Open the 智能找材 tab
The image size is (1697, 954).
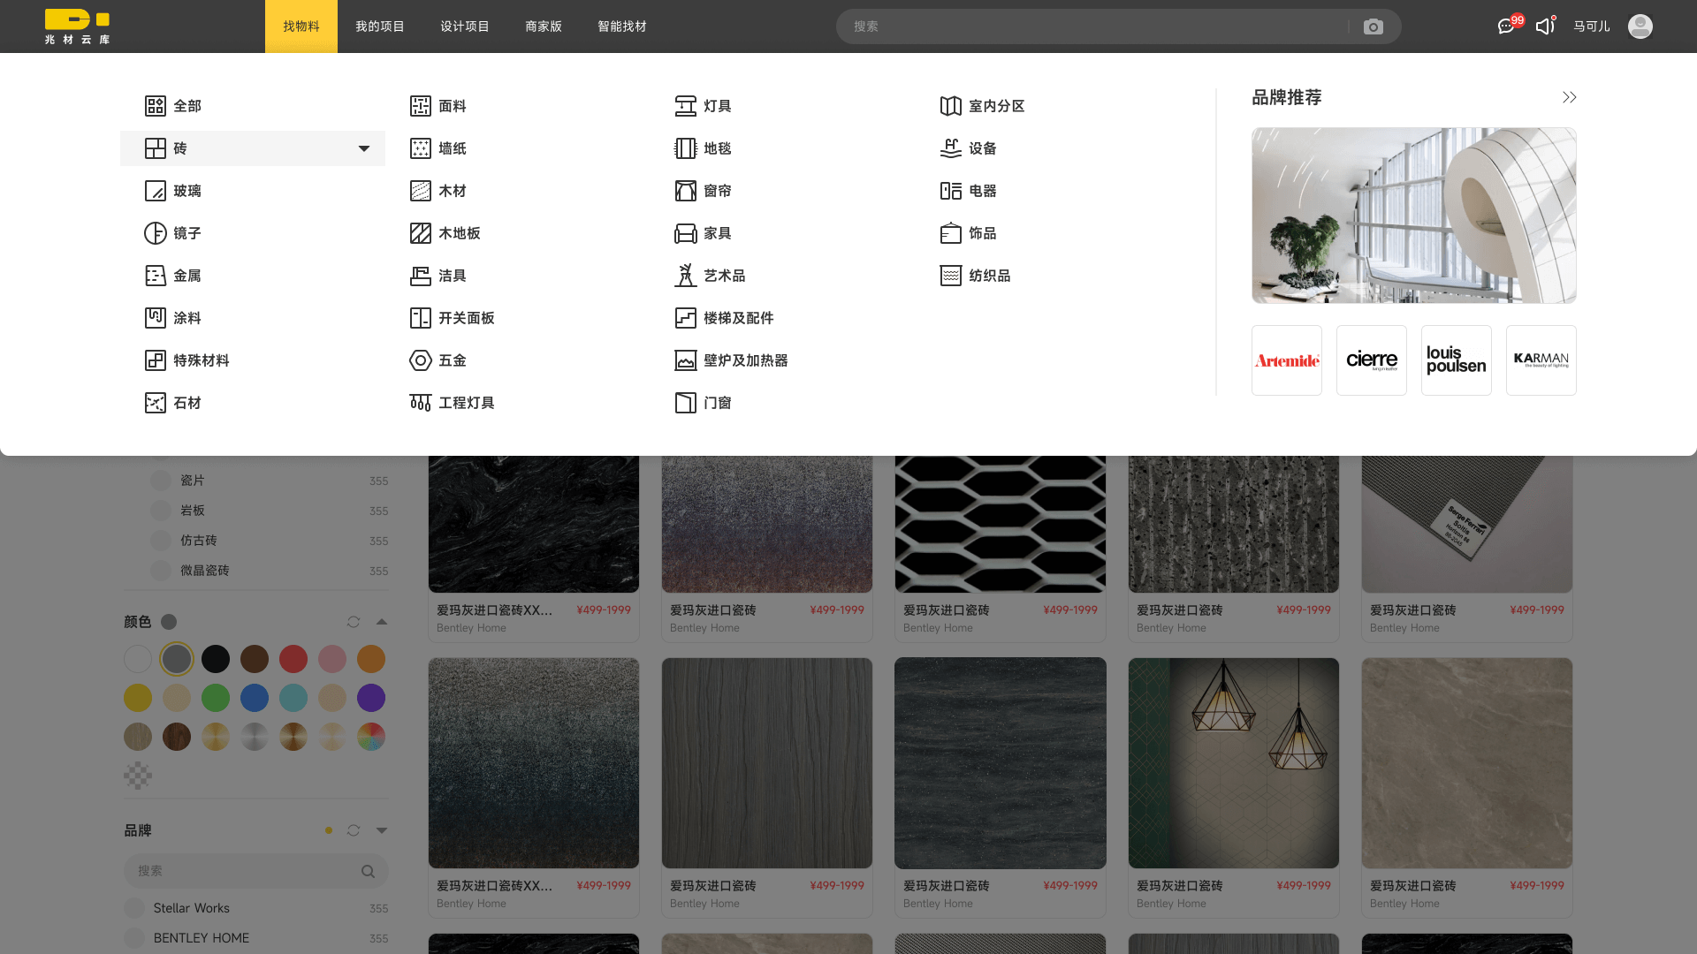pyautogui.click(x=622, y=26)
